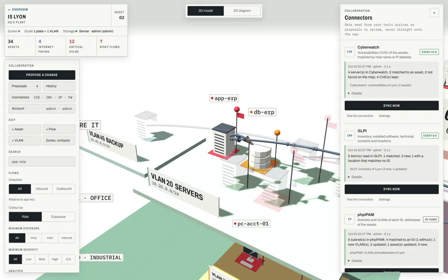Close the Connectors panel

434,13
